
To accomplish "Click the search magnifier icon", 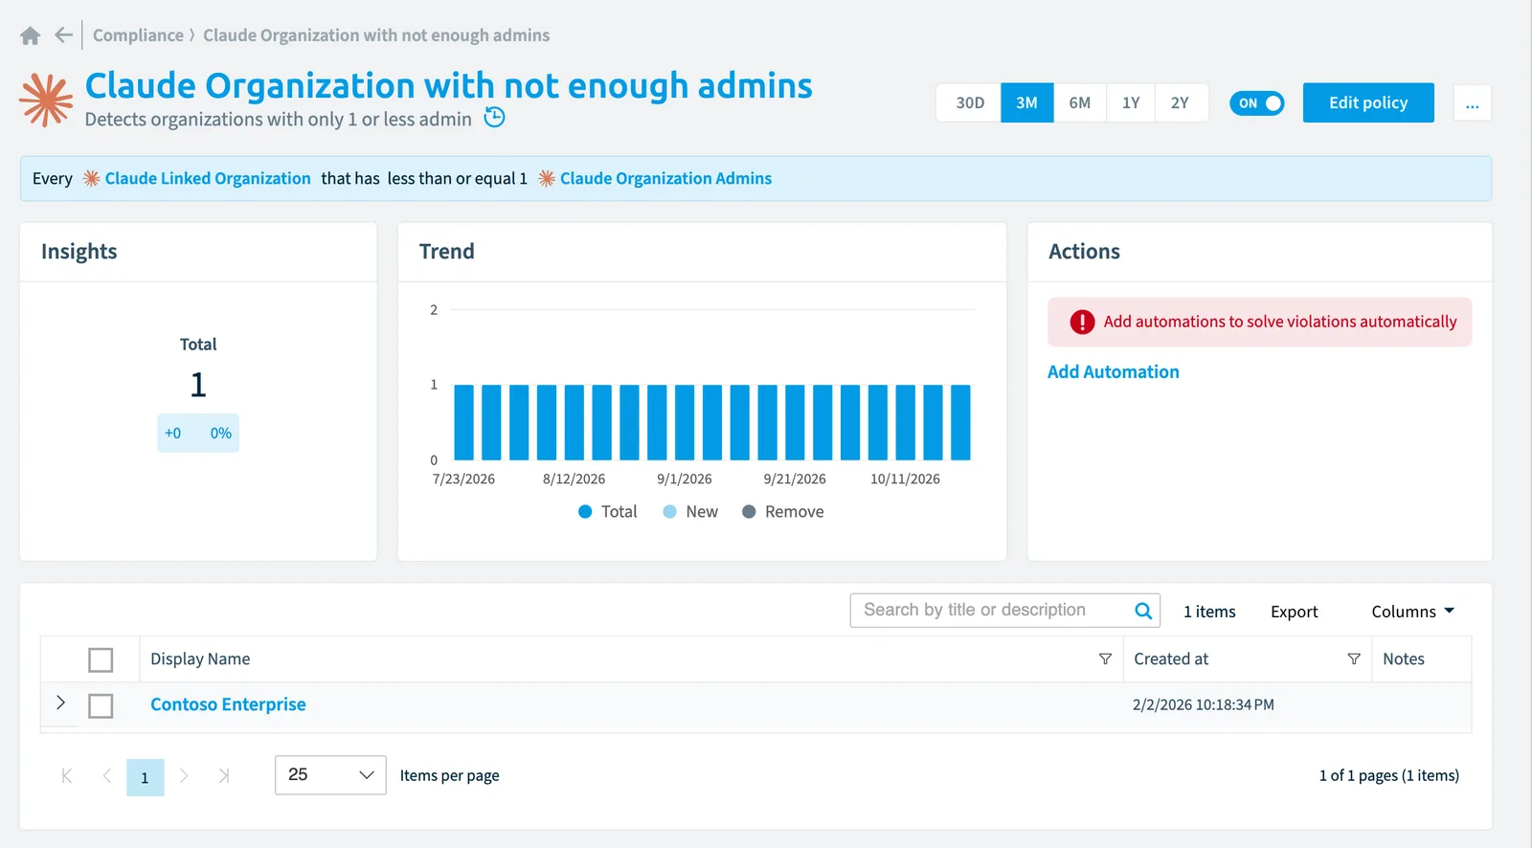I will (1143, 611).
